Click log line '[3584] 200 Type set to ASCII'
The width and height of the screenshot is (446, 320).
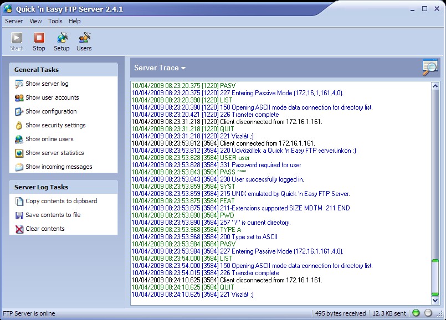(204, 237)
